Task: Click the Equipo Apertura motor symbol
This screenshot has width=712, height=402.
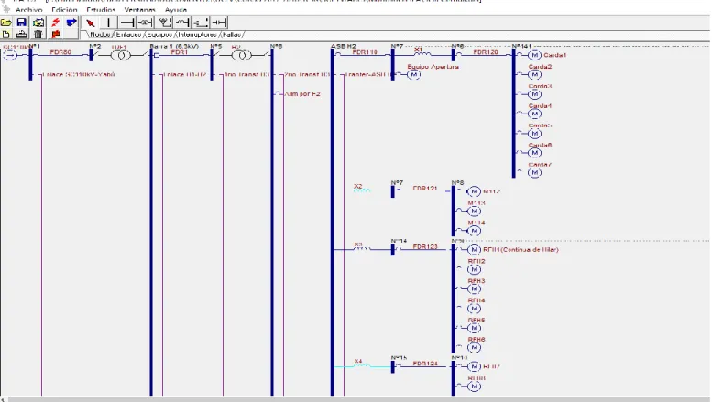Action: (x=413, y=74)
